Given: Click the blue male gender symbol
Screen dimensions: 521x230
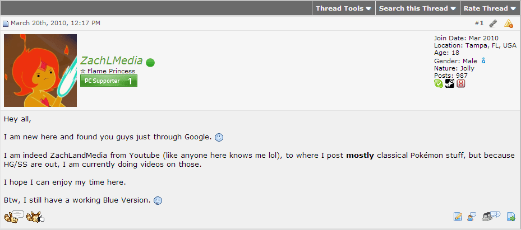Looking at the screenshot, I should point(483,60).
